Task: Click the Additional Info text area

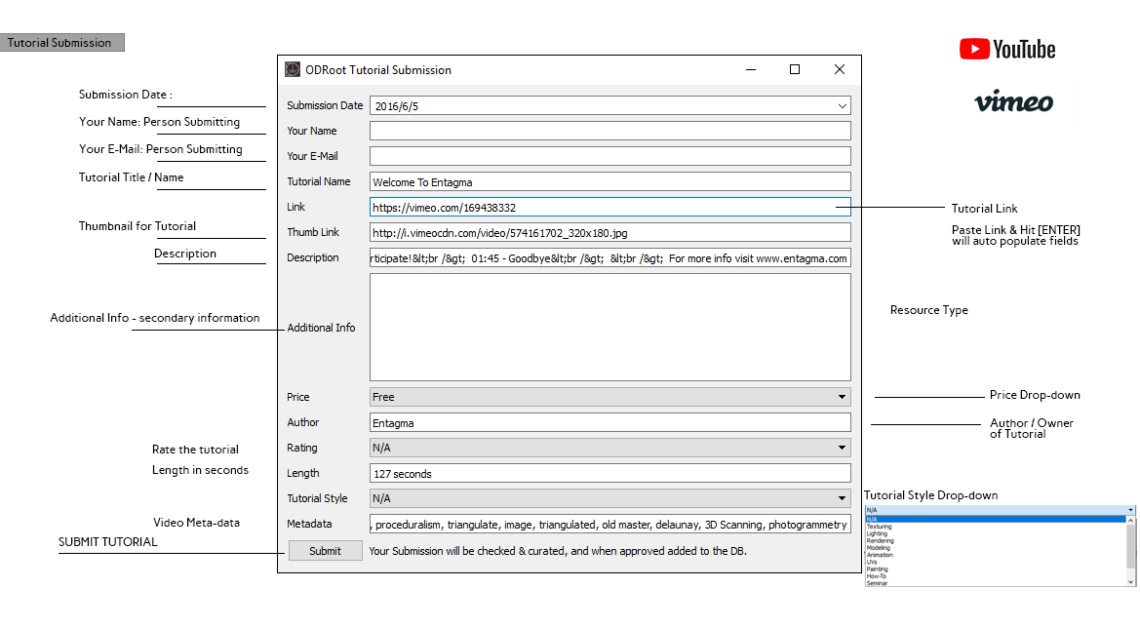Action: tap(609, 327)
